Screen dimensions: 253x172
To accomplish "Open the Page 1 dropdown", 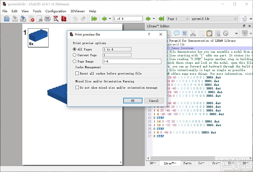I will point(178,19).
